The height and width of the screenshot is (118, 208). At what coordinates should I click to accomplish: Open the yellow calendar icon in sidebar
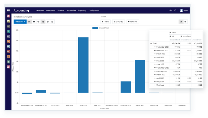coord(8,21)
